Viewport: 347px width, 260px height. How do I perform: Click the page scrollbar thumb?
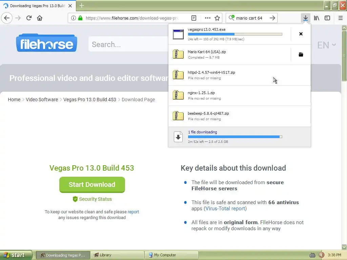pos(344,56)
